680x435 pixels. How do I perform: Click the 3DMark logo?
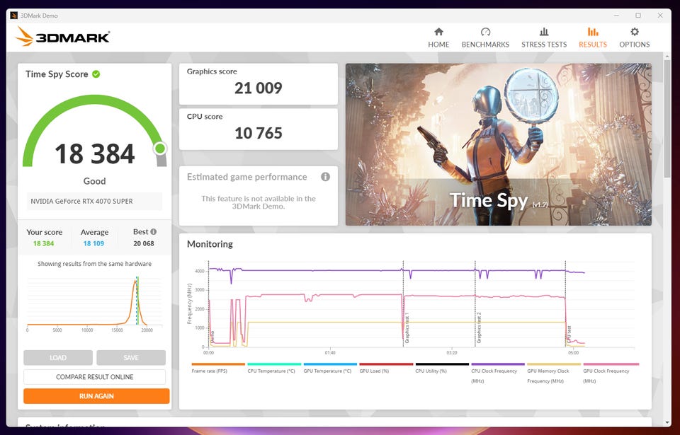pyautogui.click(x=62, y=36)
